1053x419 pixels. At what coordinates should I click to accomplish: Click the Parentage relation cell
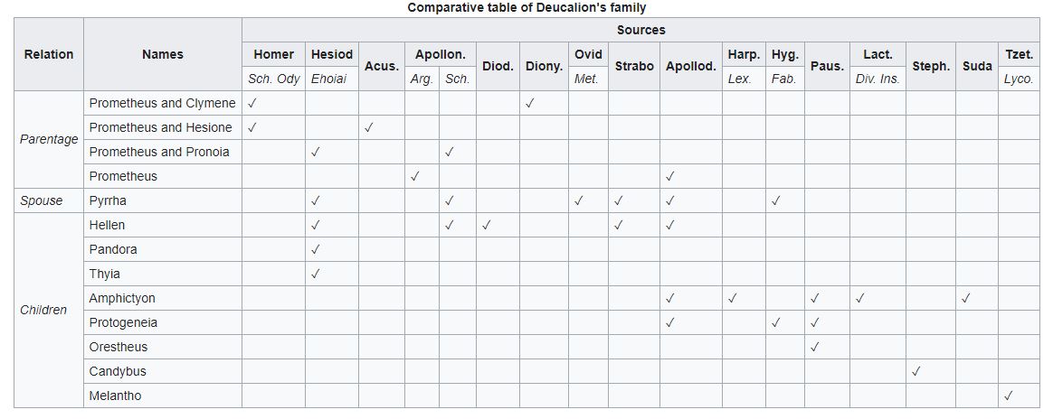49,139
